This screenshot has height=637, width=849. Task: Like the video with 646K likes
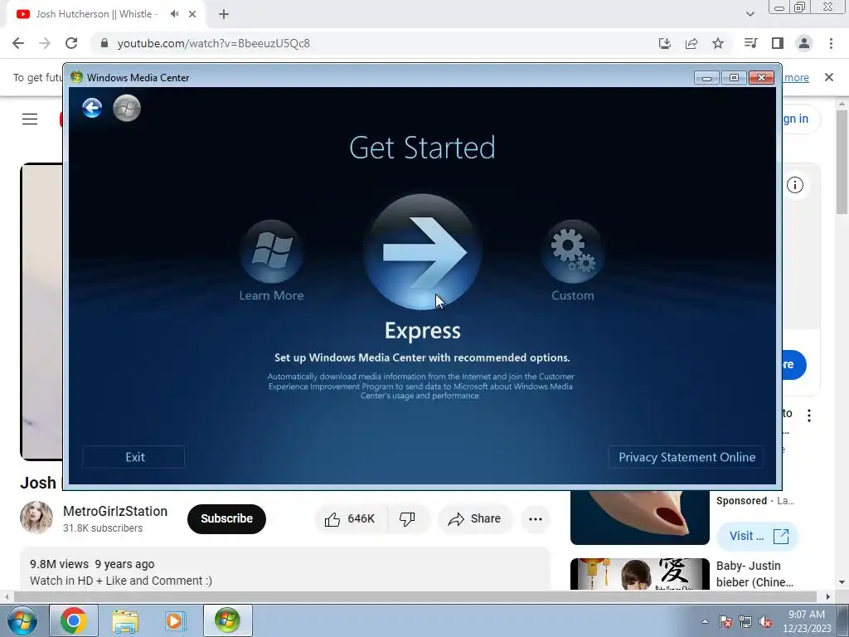[350, 519]
